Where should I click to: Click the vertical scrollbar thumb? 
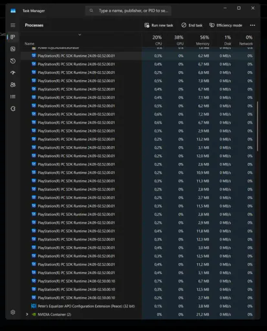(x=257, y=126)
